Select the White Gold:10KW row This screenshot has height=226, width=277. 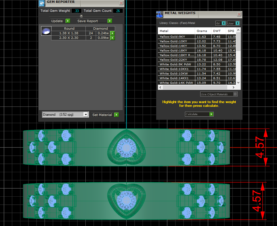point(173,73)
